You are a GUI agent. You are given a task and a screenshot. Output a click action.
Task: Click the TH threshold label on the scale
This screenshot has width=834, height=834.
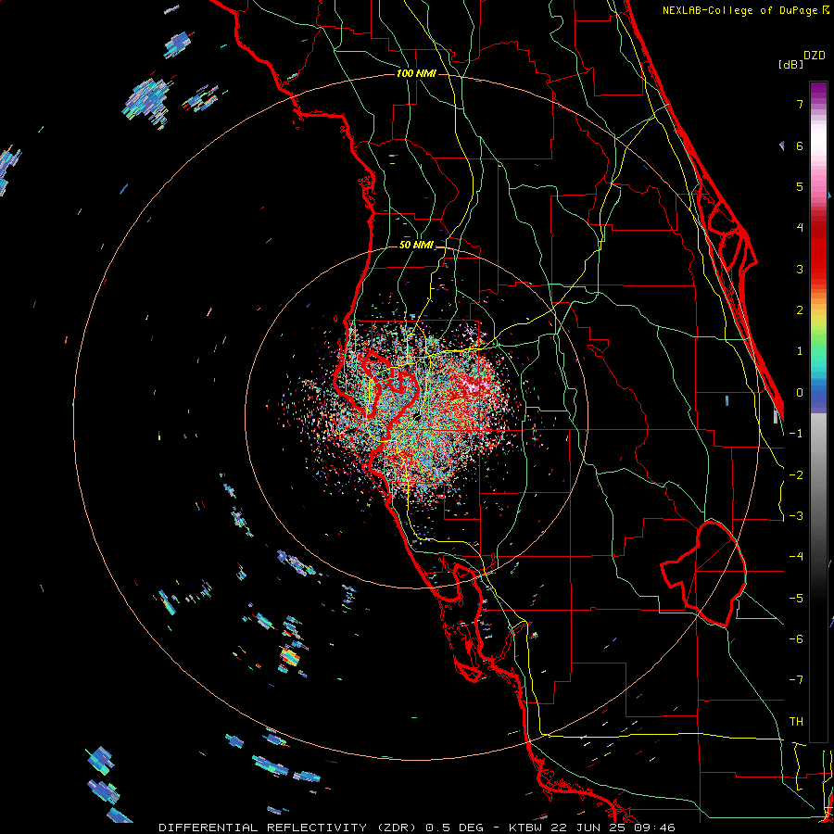pos(796,722)
